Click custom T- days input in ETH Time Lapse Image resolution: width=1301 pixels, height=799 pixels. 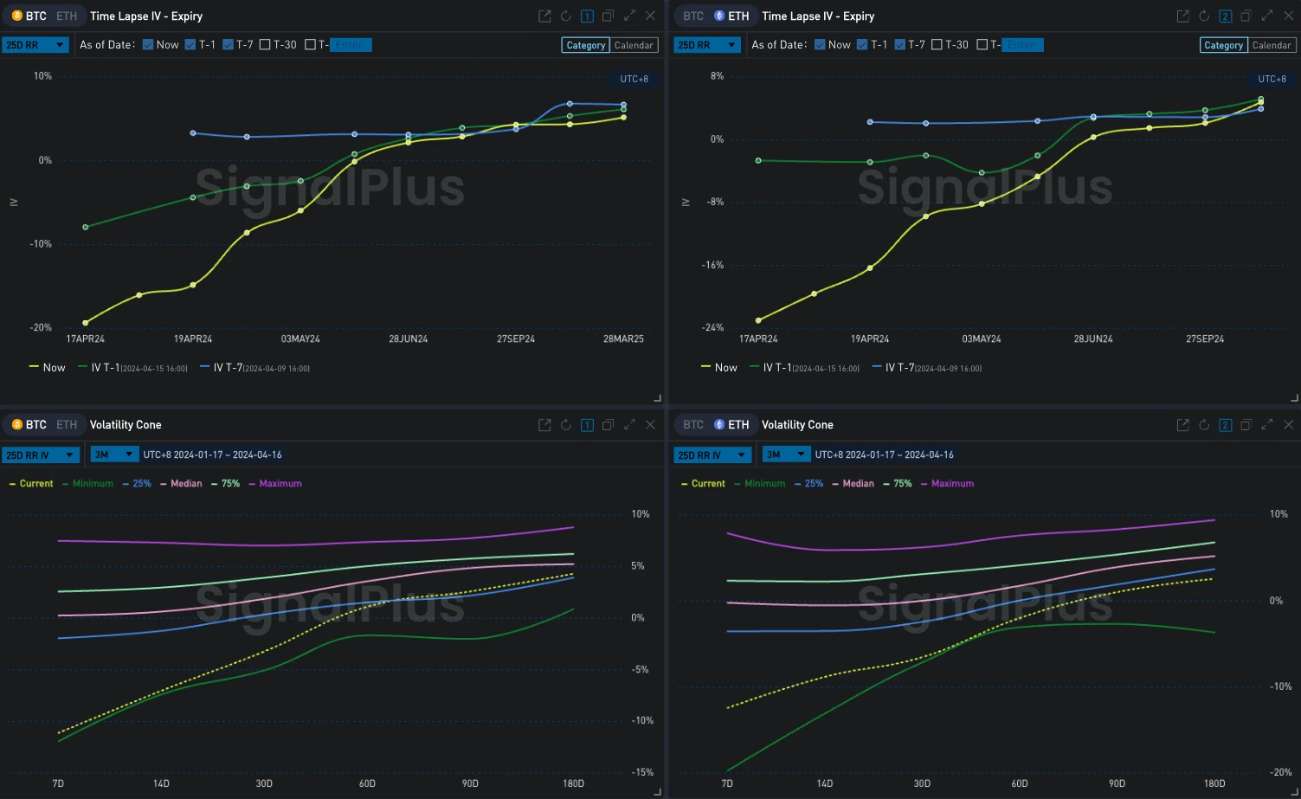coord(1021,45)
